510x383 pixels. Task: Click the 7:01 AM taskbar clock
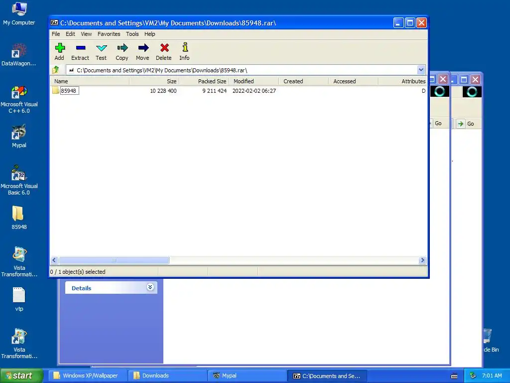coord(492,376)
